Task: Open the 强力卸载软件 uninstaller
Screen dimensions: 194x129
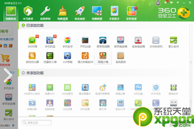Action: click(85, 57)
